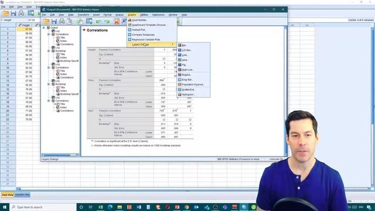Select Line chart from Legacy Dialogs
This screenshot has width=375, height=211.
coord(193,55)
